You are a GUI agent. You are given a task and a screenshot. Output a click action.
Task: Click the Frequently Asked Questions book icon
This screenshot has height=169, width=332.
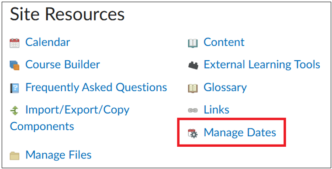point(14,88)
